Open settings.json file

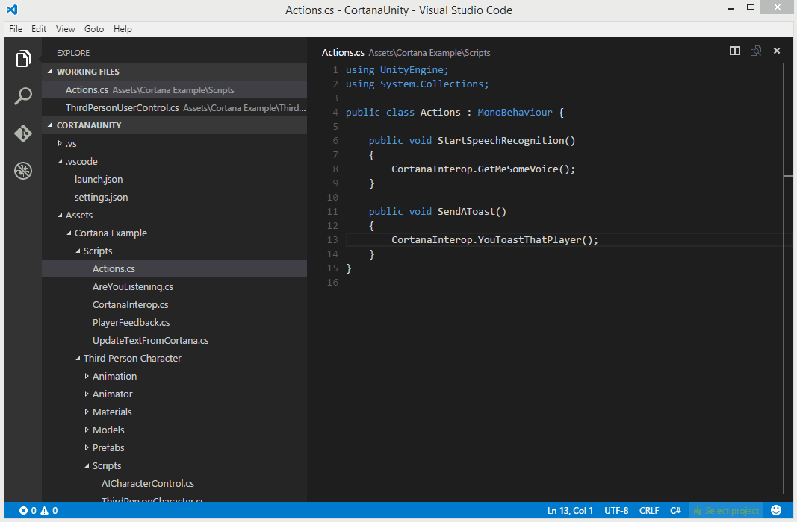[x=101, y=198]
